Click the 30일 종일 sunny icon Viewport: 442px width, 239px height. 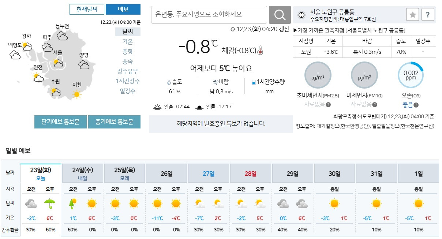[x=334, y=203]
